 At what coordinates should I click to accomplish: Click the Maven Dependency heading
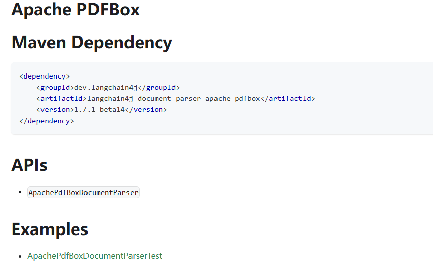[92, 43]
